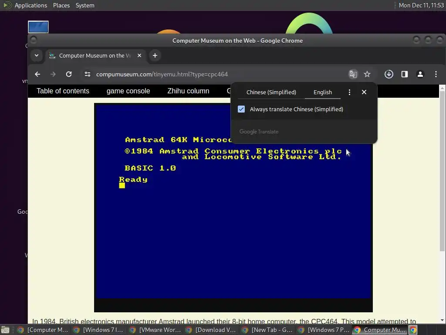Screen dimensions: 446x335
Task: Click the forward navigation arrow
Action: (53, 74)
